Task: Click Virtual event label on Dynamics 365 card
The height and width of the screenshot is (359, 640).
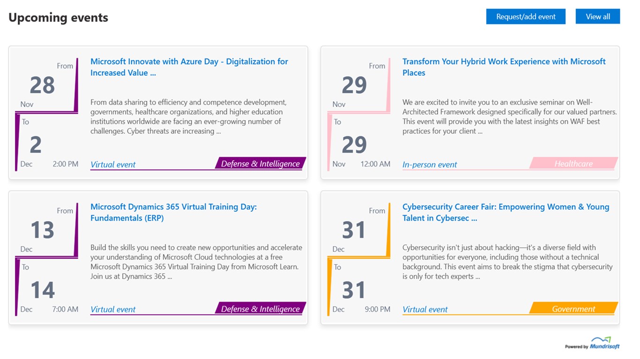Action: [113, 309]
